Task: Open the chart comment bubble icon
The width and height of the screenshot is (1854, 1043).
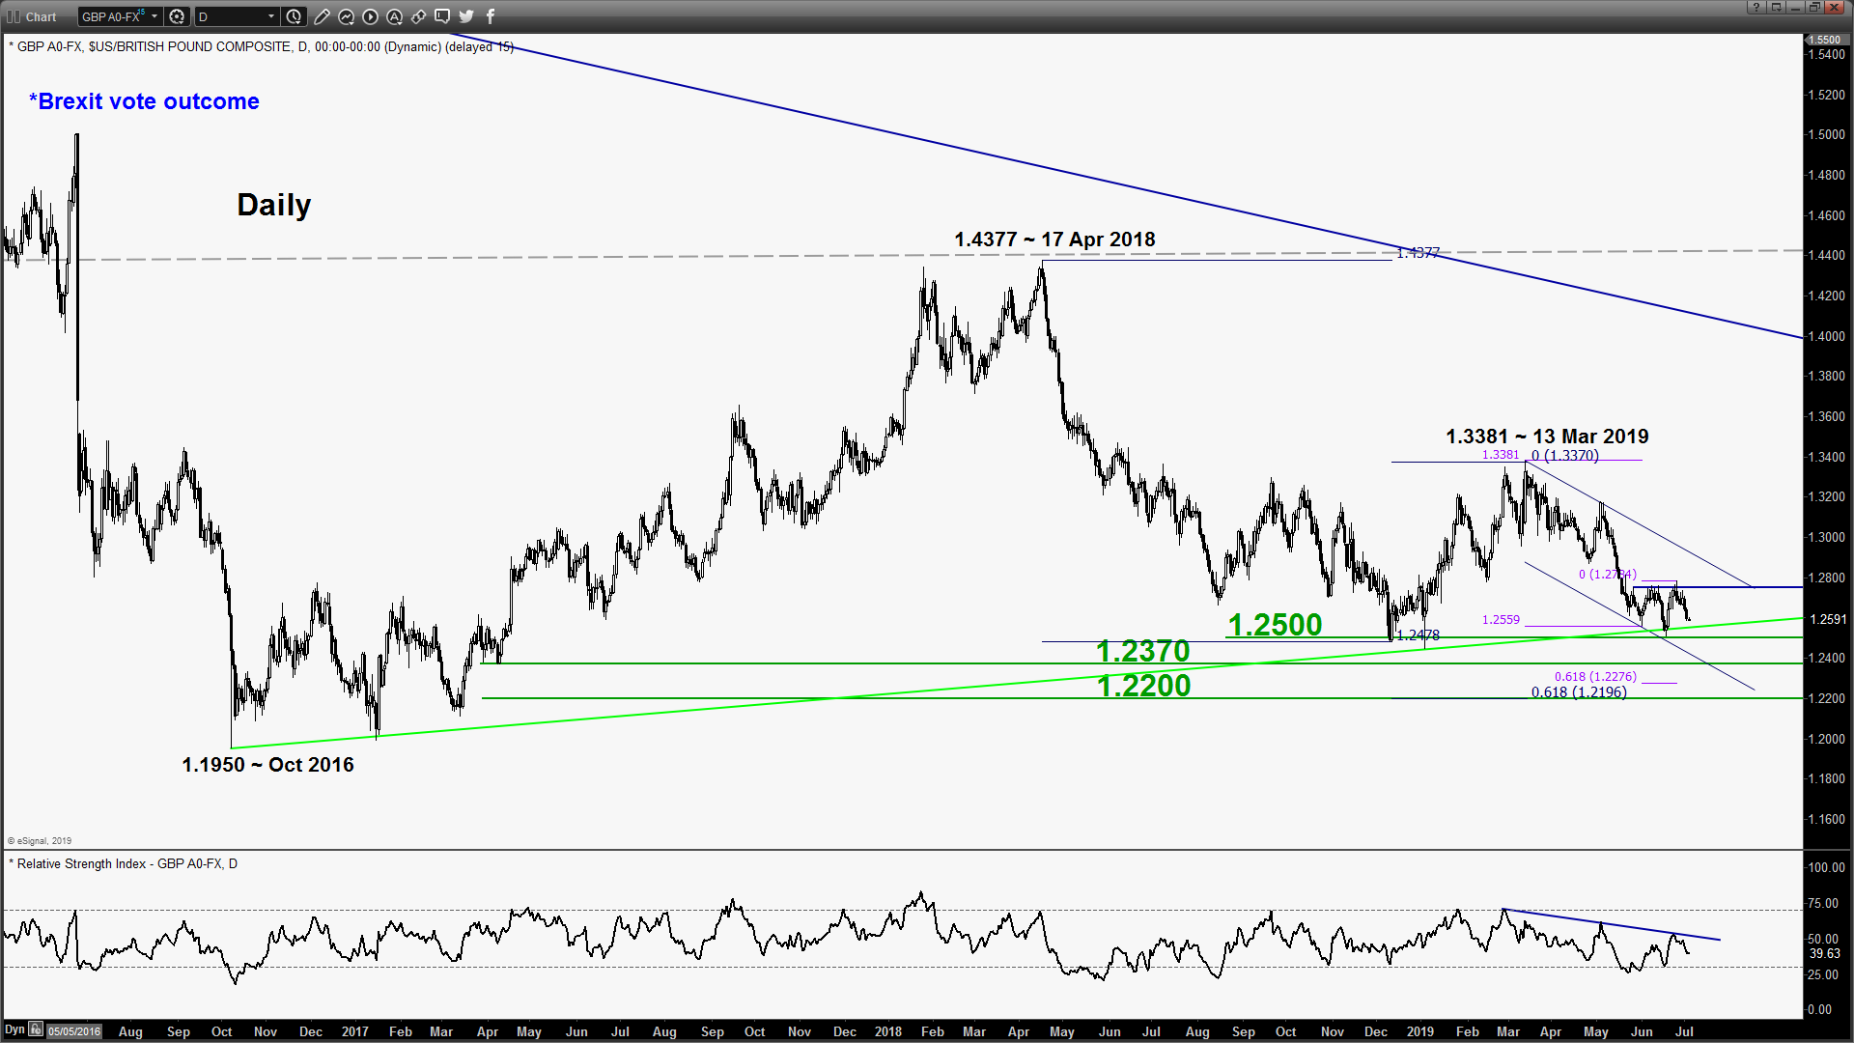Action: coord(442,16)
